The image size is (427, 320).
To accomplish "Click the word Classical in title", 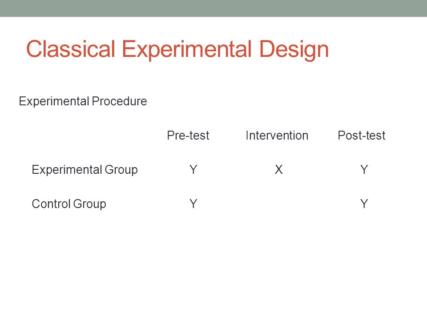I will [71, 49].
